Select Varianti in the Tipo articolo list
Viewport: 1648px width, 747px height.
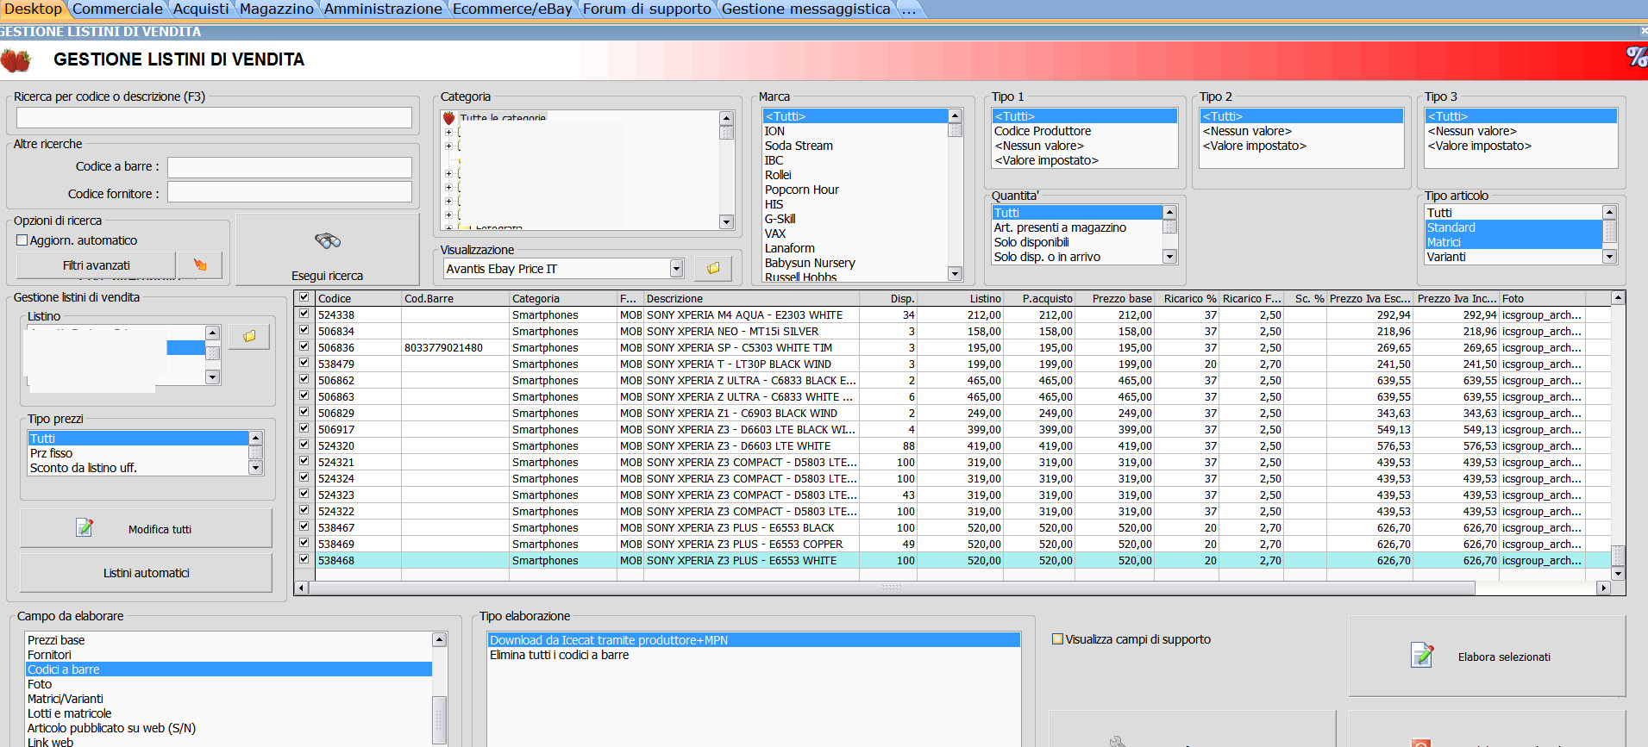(1446, 257)
